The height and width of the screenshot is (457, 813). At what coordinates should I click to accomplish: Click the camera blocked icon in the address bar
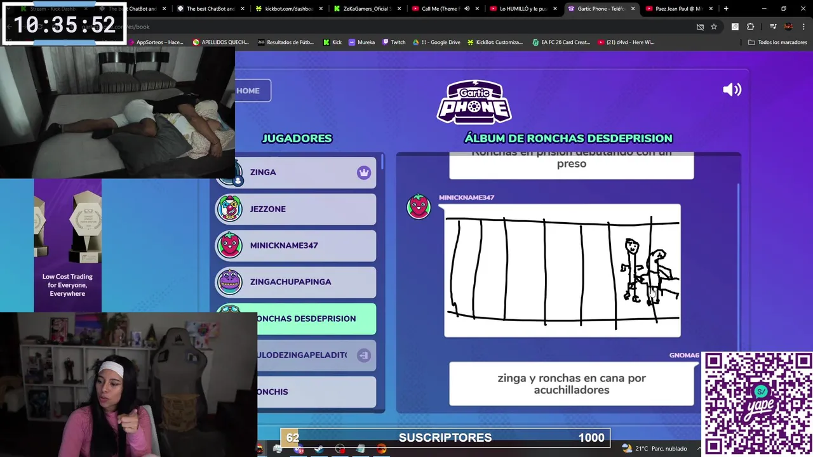click(x=700, y=27)
